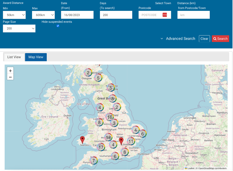233x171 pixels.
Task: Open the cluster of 5 below Edinburgh
Action: (98, 78)
